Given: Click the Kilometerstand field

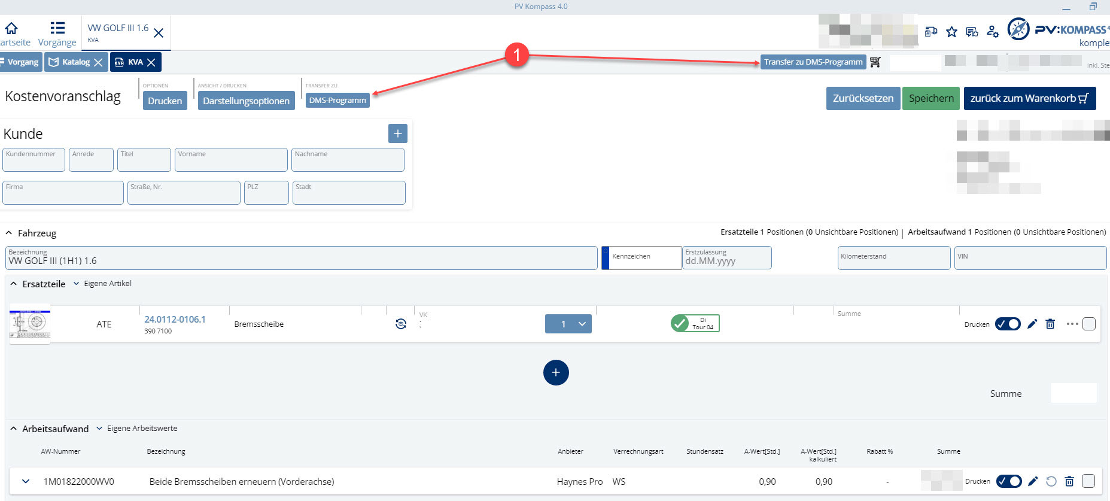Looking at the screenshot, I should click(894, 258).
